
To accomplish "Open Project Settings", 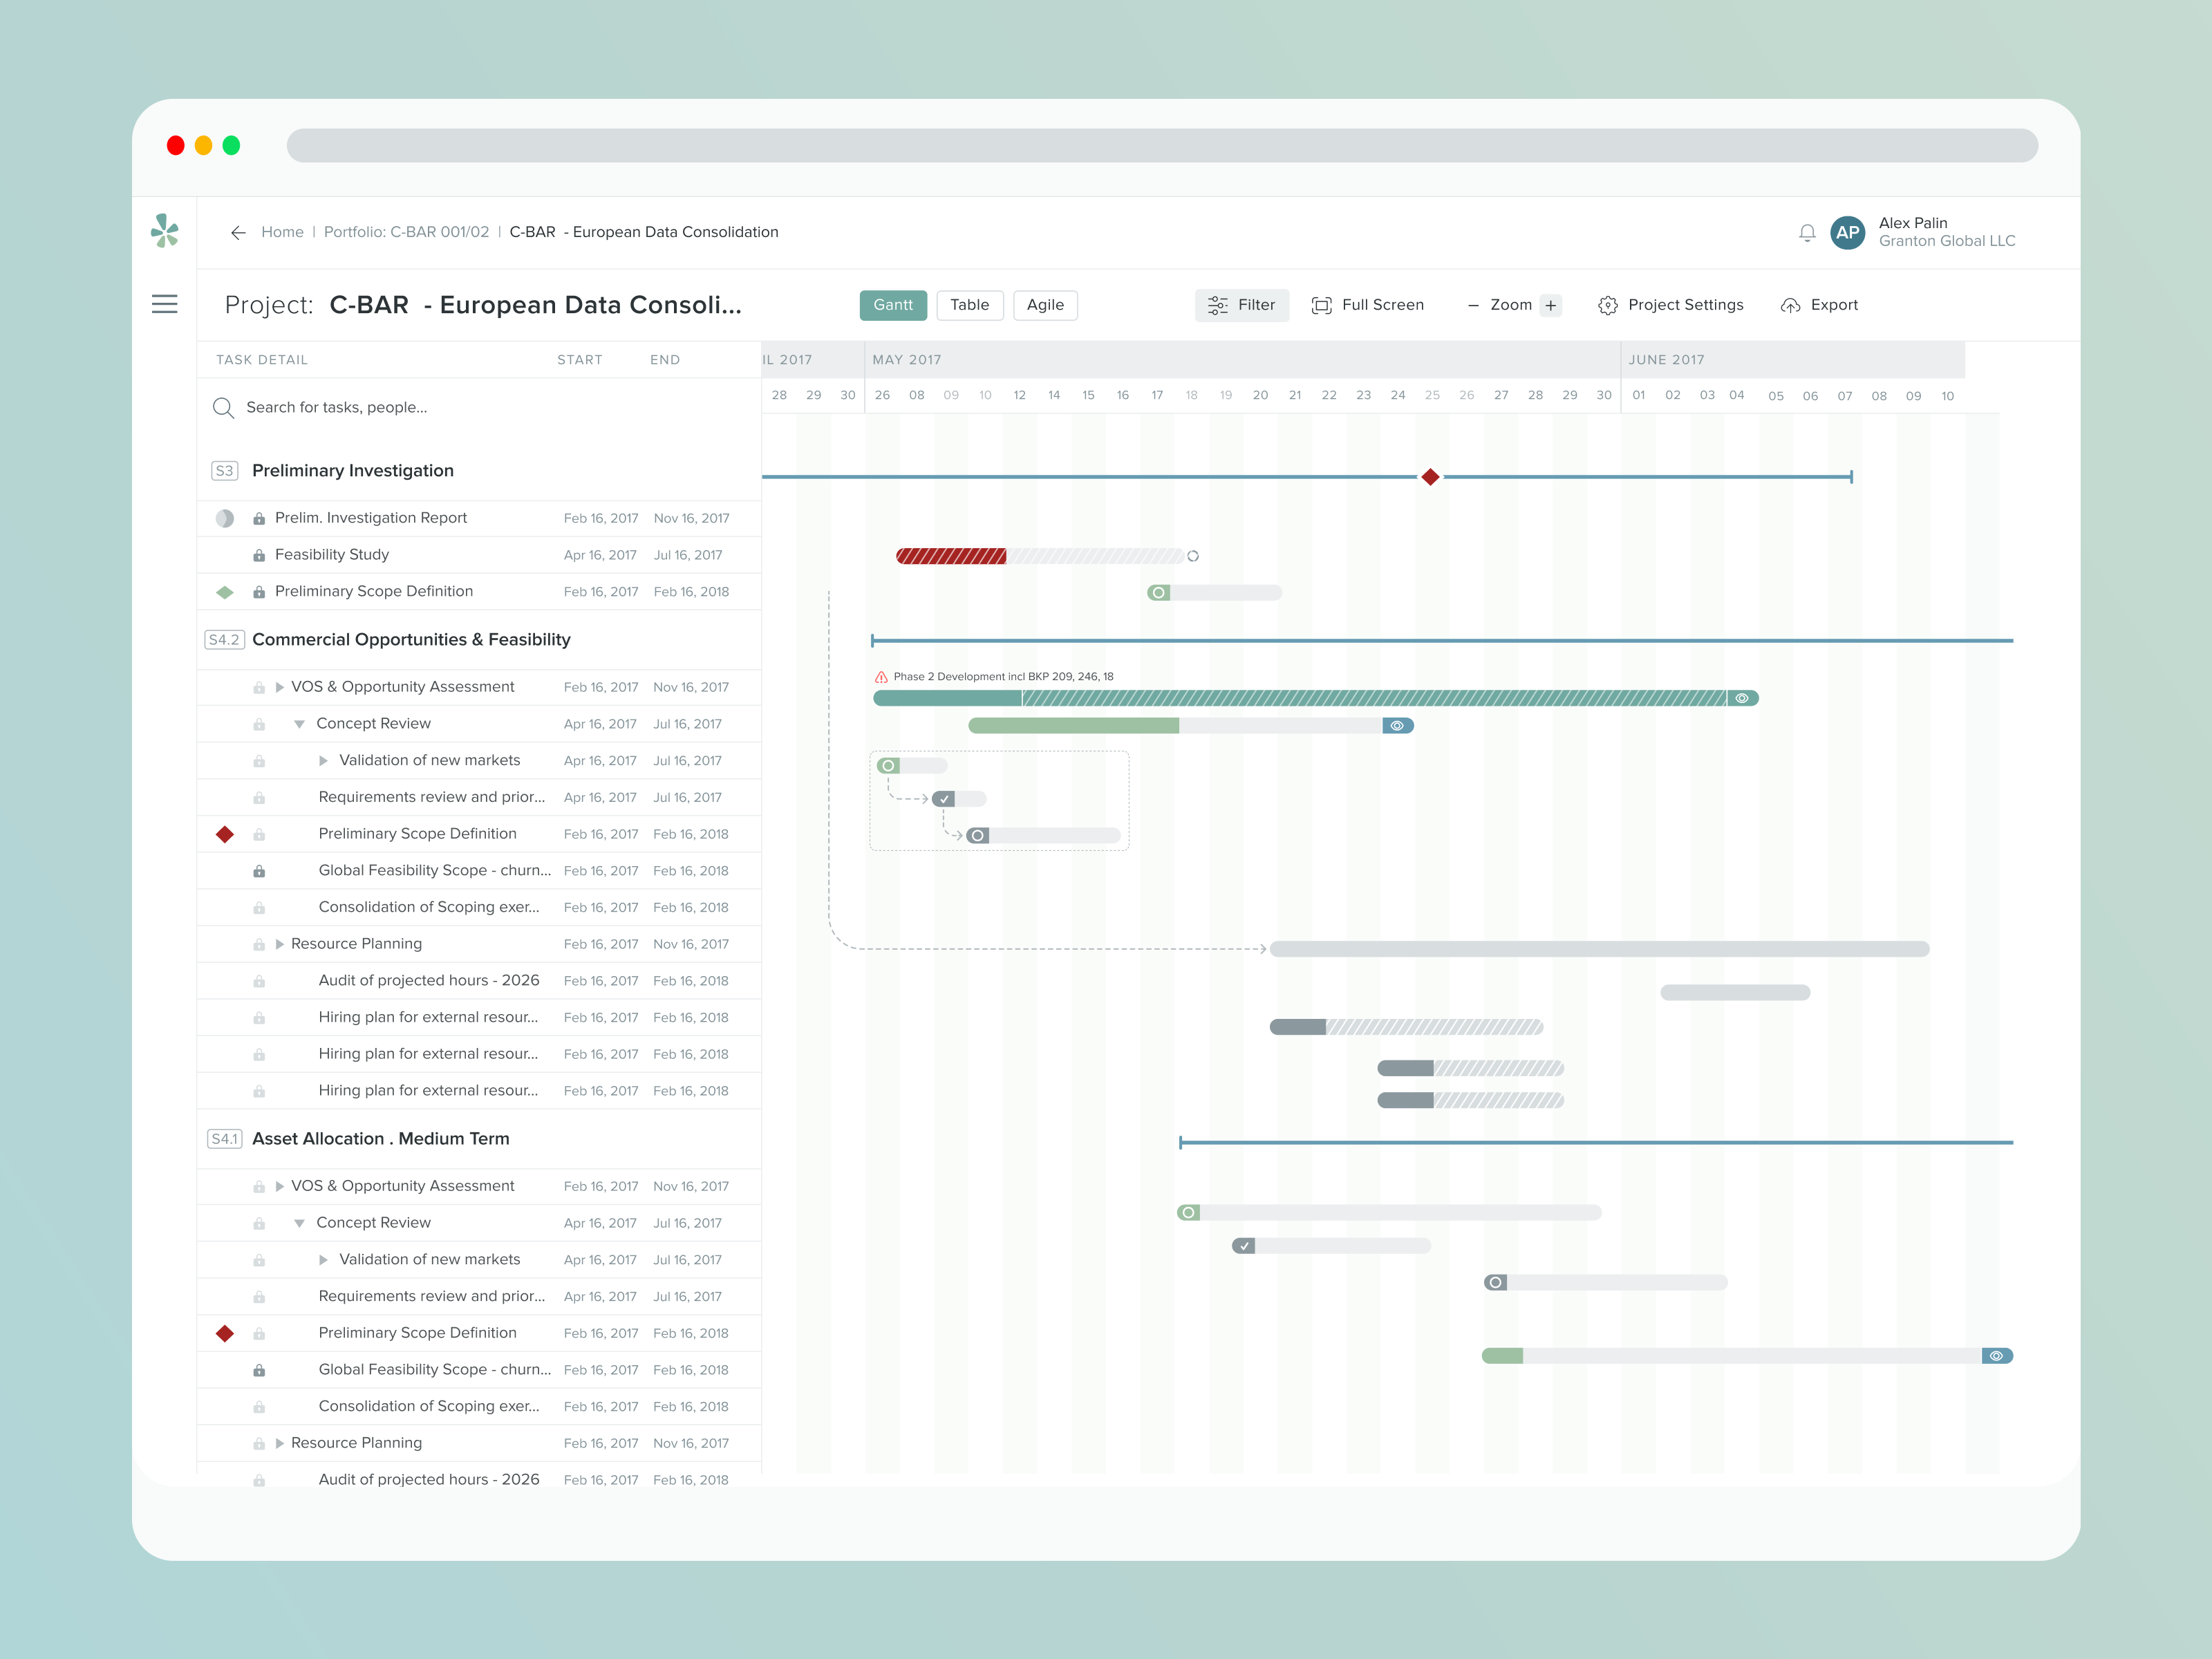I will (1670, 305).
